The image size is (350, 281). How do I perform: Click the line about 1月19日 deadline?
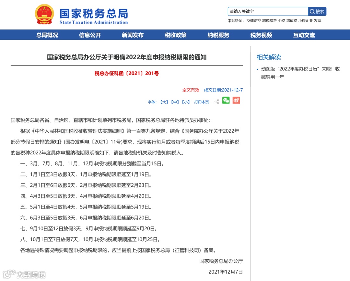tap(86, 174)
